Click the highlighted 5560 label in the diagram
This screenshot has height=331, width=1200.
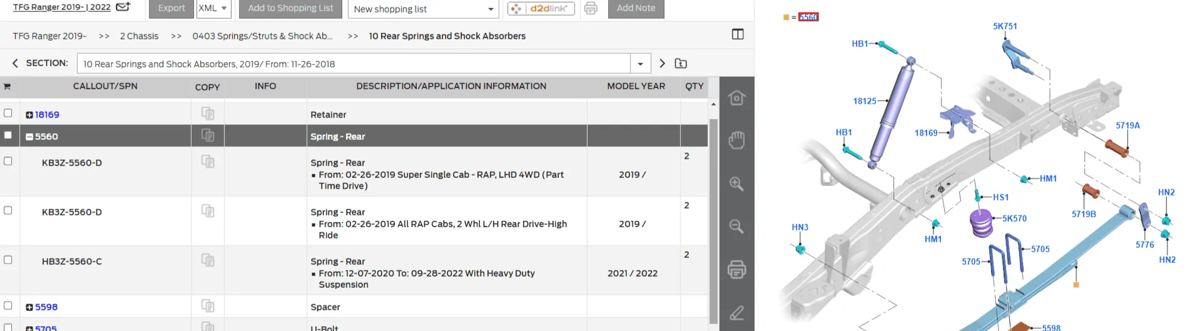[808, 17]
